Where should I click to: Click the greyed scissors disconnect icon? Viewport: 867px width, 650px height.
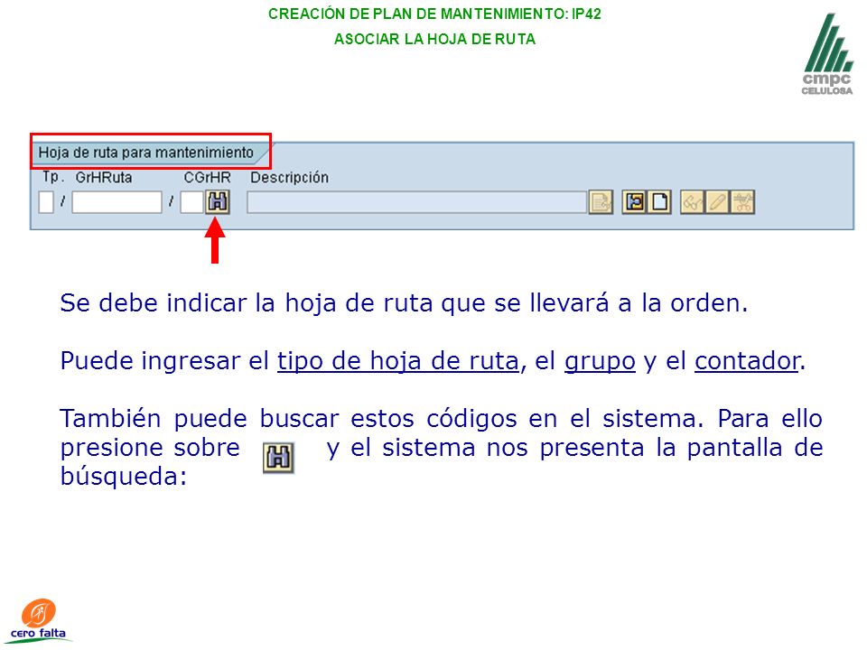[742, 201]
